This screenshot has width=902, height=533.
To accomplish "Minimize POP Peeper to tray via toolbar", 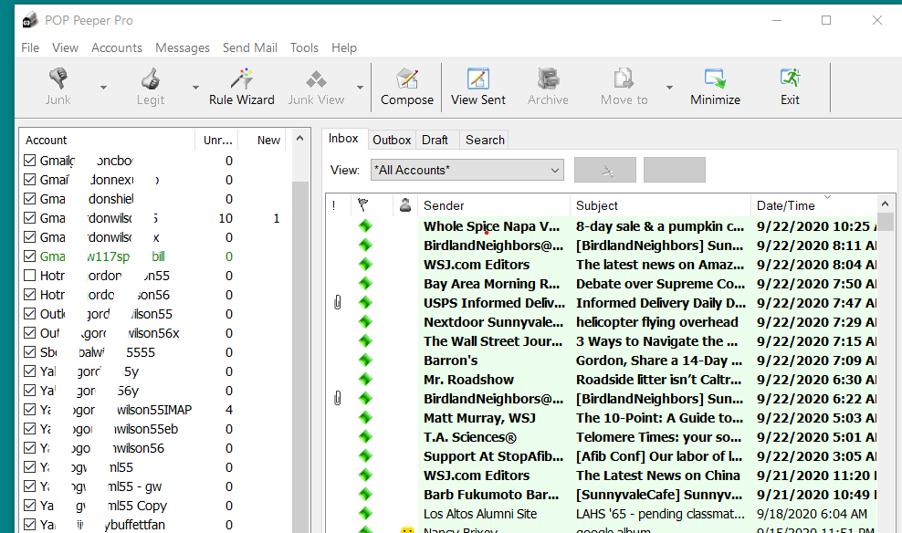I will coord(715,88).
